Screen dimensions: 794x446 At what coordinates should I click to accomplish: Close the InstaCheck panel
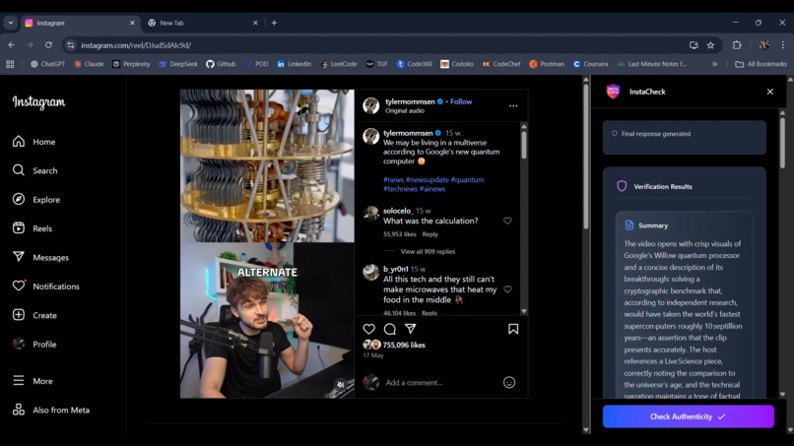click(769, 92)
